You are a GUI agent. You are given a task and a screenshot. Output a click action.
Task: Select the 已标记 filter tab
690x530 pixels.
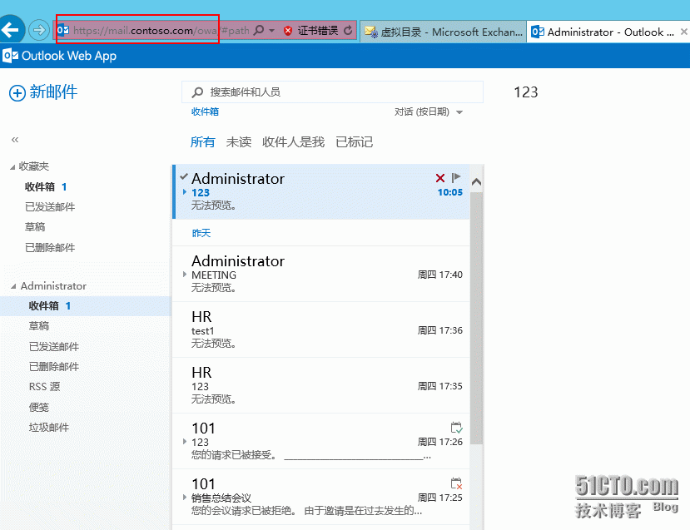point(354,142)
